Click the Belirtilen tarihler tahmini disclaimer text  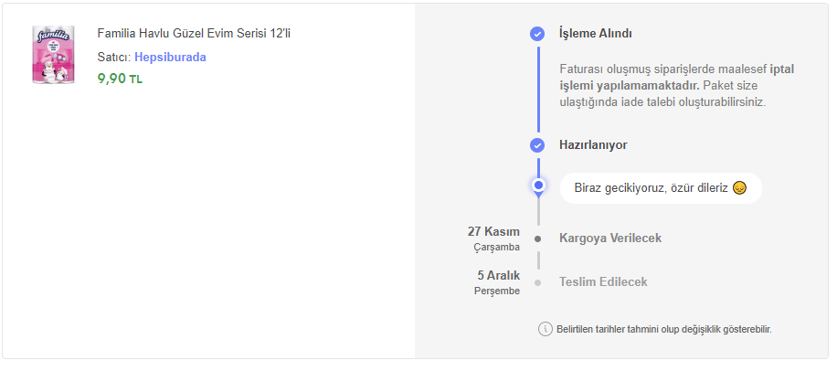pos(664,329)
